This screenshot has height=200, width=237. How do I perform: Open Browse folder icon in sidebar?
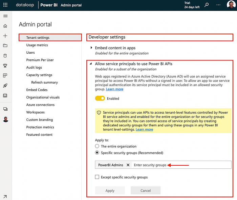pos(5,46)
